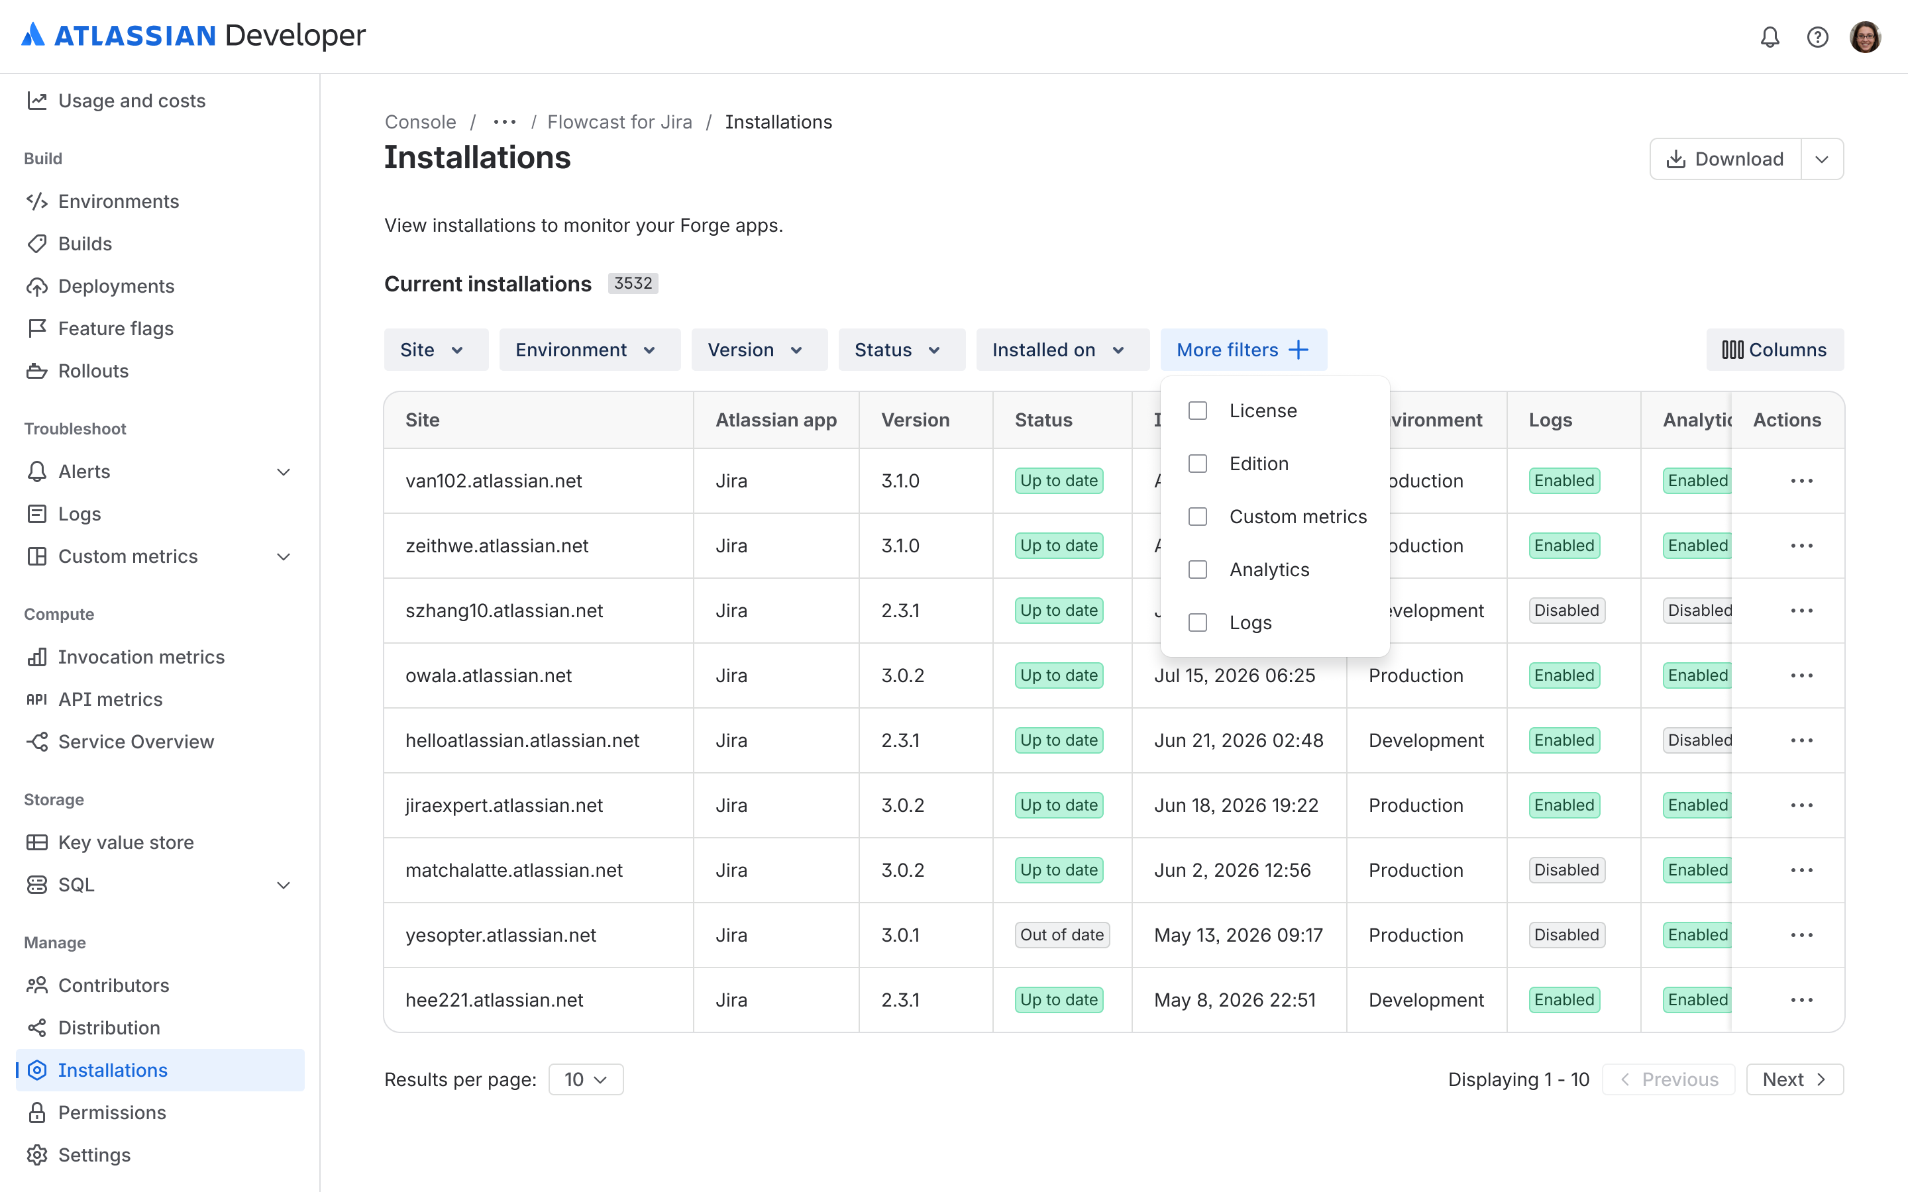The image size is (1908, 1192).
Task: Check the Custom metrics filter checkbox
Action: [1198, 517]
